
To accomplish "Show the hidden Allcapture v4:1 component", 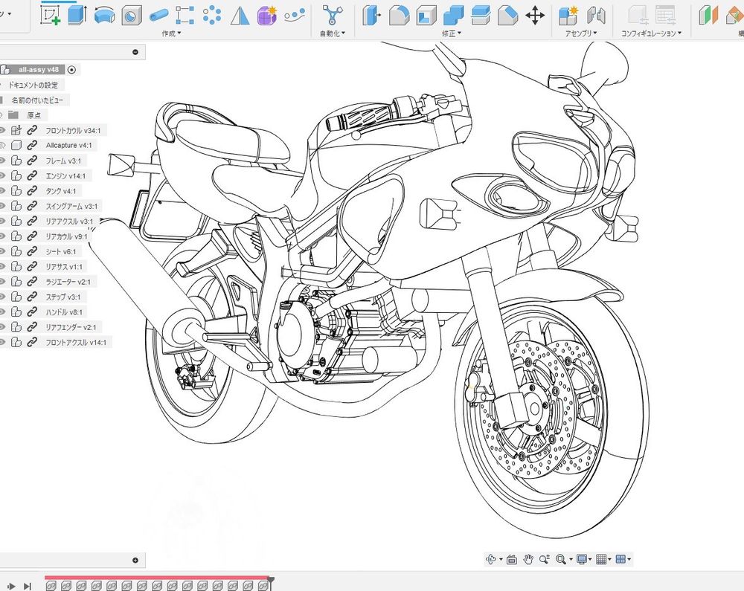I will click(x=2, y=146).
